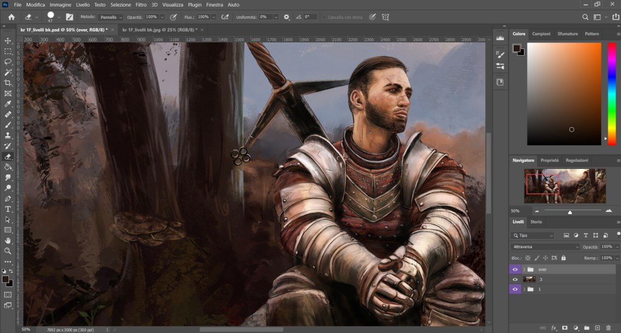Viewport: 621px width, 333px height.
Task: Expand the 'over' layer group
Action: click(x=524, y=269)
